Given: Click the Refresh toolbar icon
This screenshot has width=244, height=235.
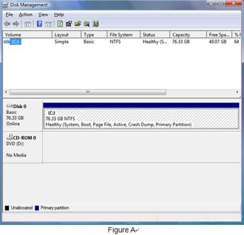Looking at the screenshot, I should [x=60, y=24].
